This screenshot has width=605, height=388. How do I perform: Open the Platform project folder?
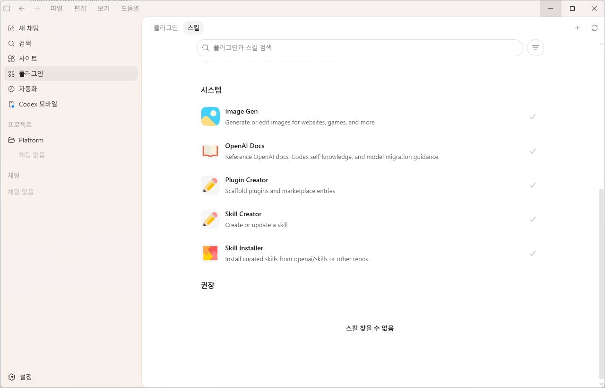(x=71, y=140)
